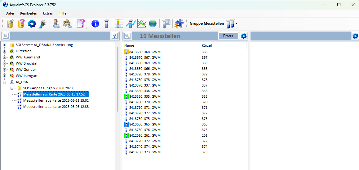Click Kürzel cell 379
Image resolution: width=359 pixels, height=170 pixels.
(x=204, y=74)
